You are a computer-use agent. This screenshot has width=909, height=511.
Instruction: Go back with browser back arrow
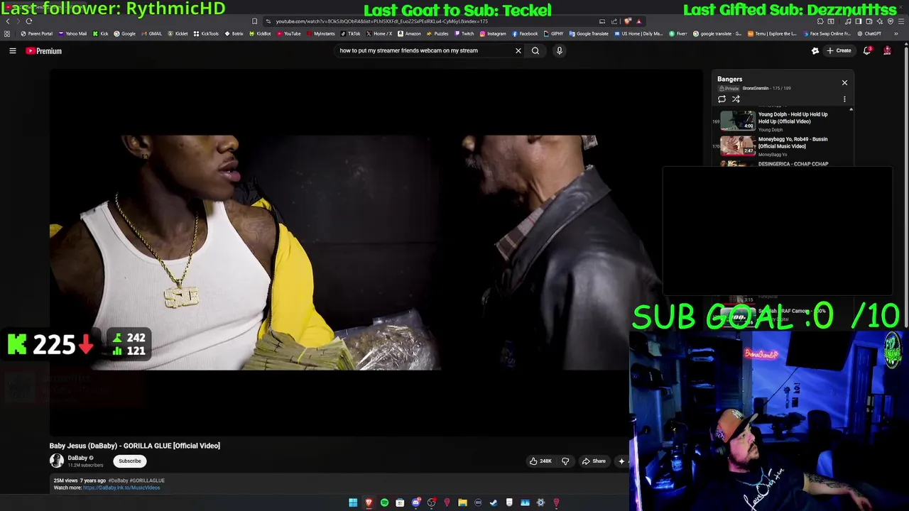tap(8, 21)
